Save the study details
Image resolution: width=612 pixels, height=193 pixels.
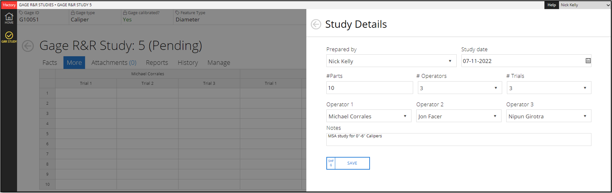pyautogui.click(x=352, y=163)
